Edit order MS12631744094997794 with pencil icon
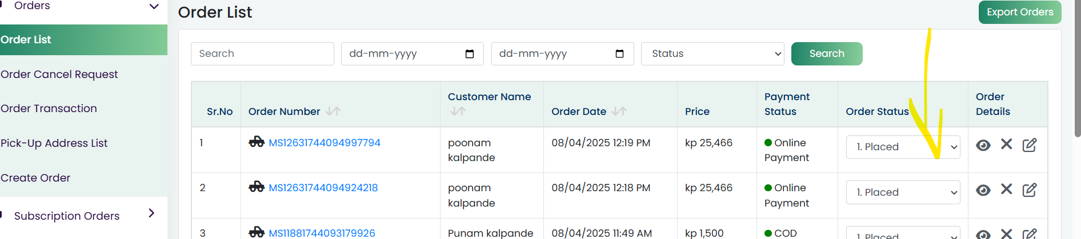The image size is (1081, 239). point(1030,145)
